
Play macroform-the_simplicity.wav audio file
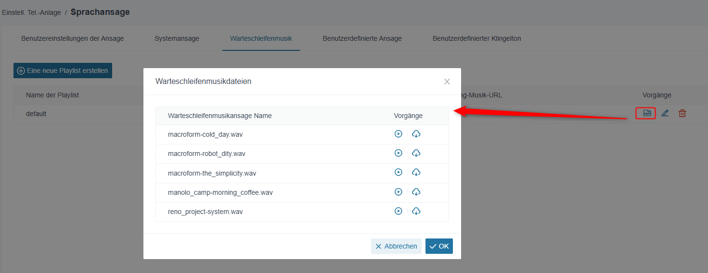click(399, 172)
